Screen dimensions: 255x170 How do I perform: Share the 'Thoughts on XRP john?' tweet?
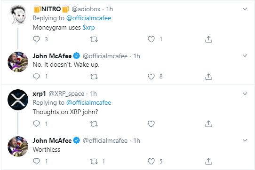click(208, 124)
